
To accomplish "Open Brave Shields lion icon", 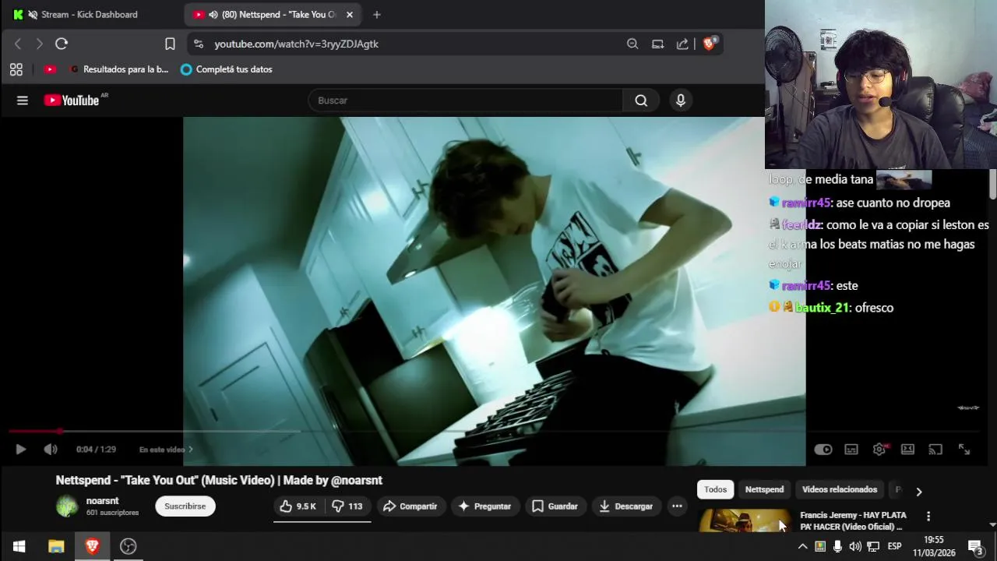I will click(709, 44).
